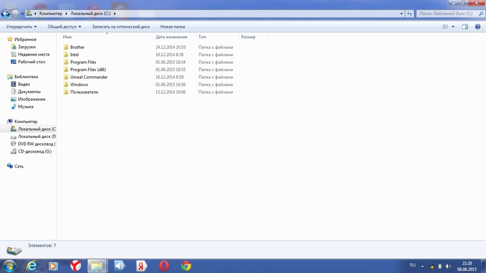Viewport: 486px width, 273px height.
Task: Show hidden tray icons arrow
Action: click(422, 266)
